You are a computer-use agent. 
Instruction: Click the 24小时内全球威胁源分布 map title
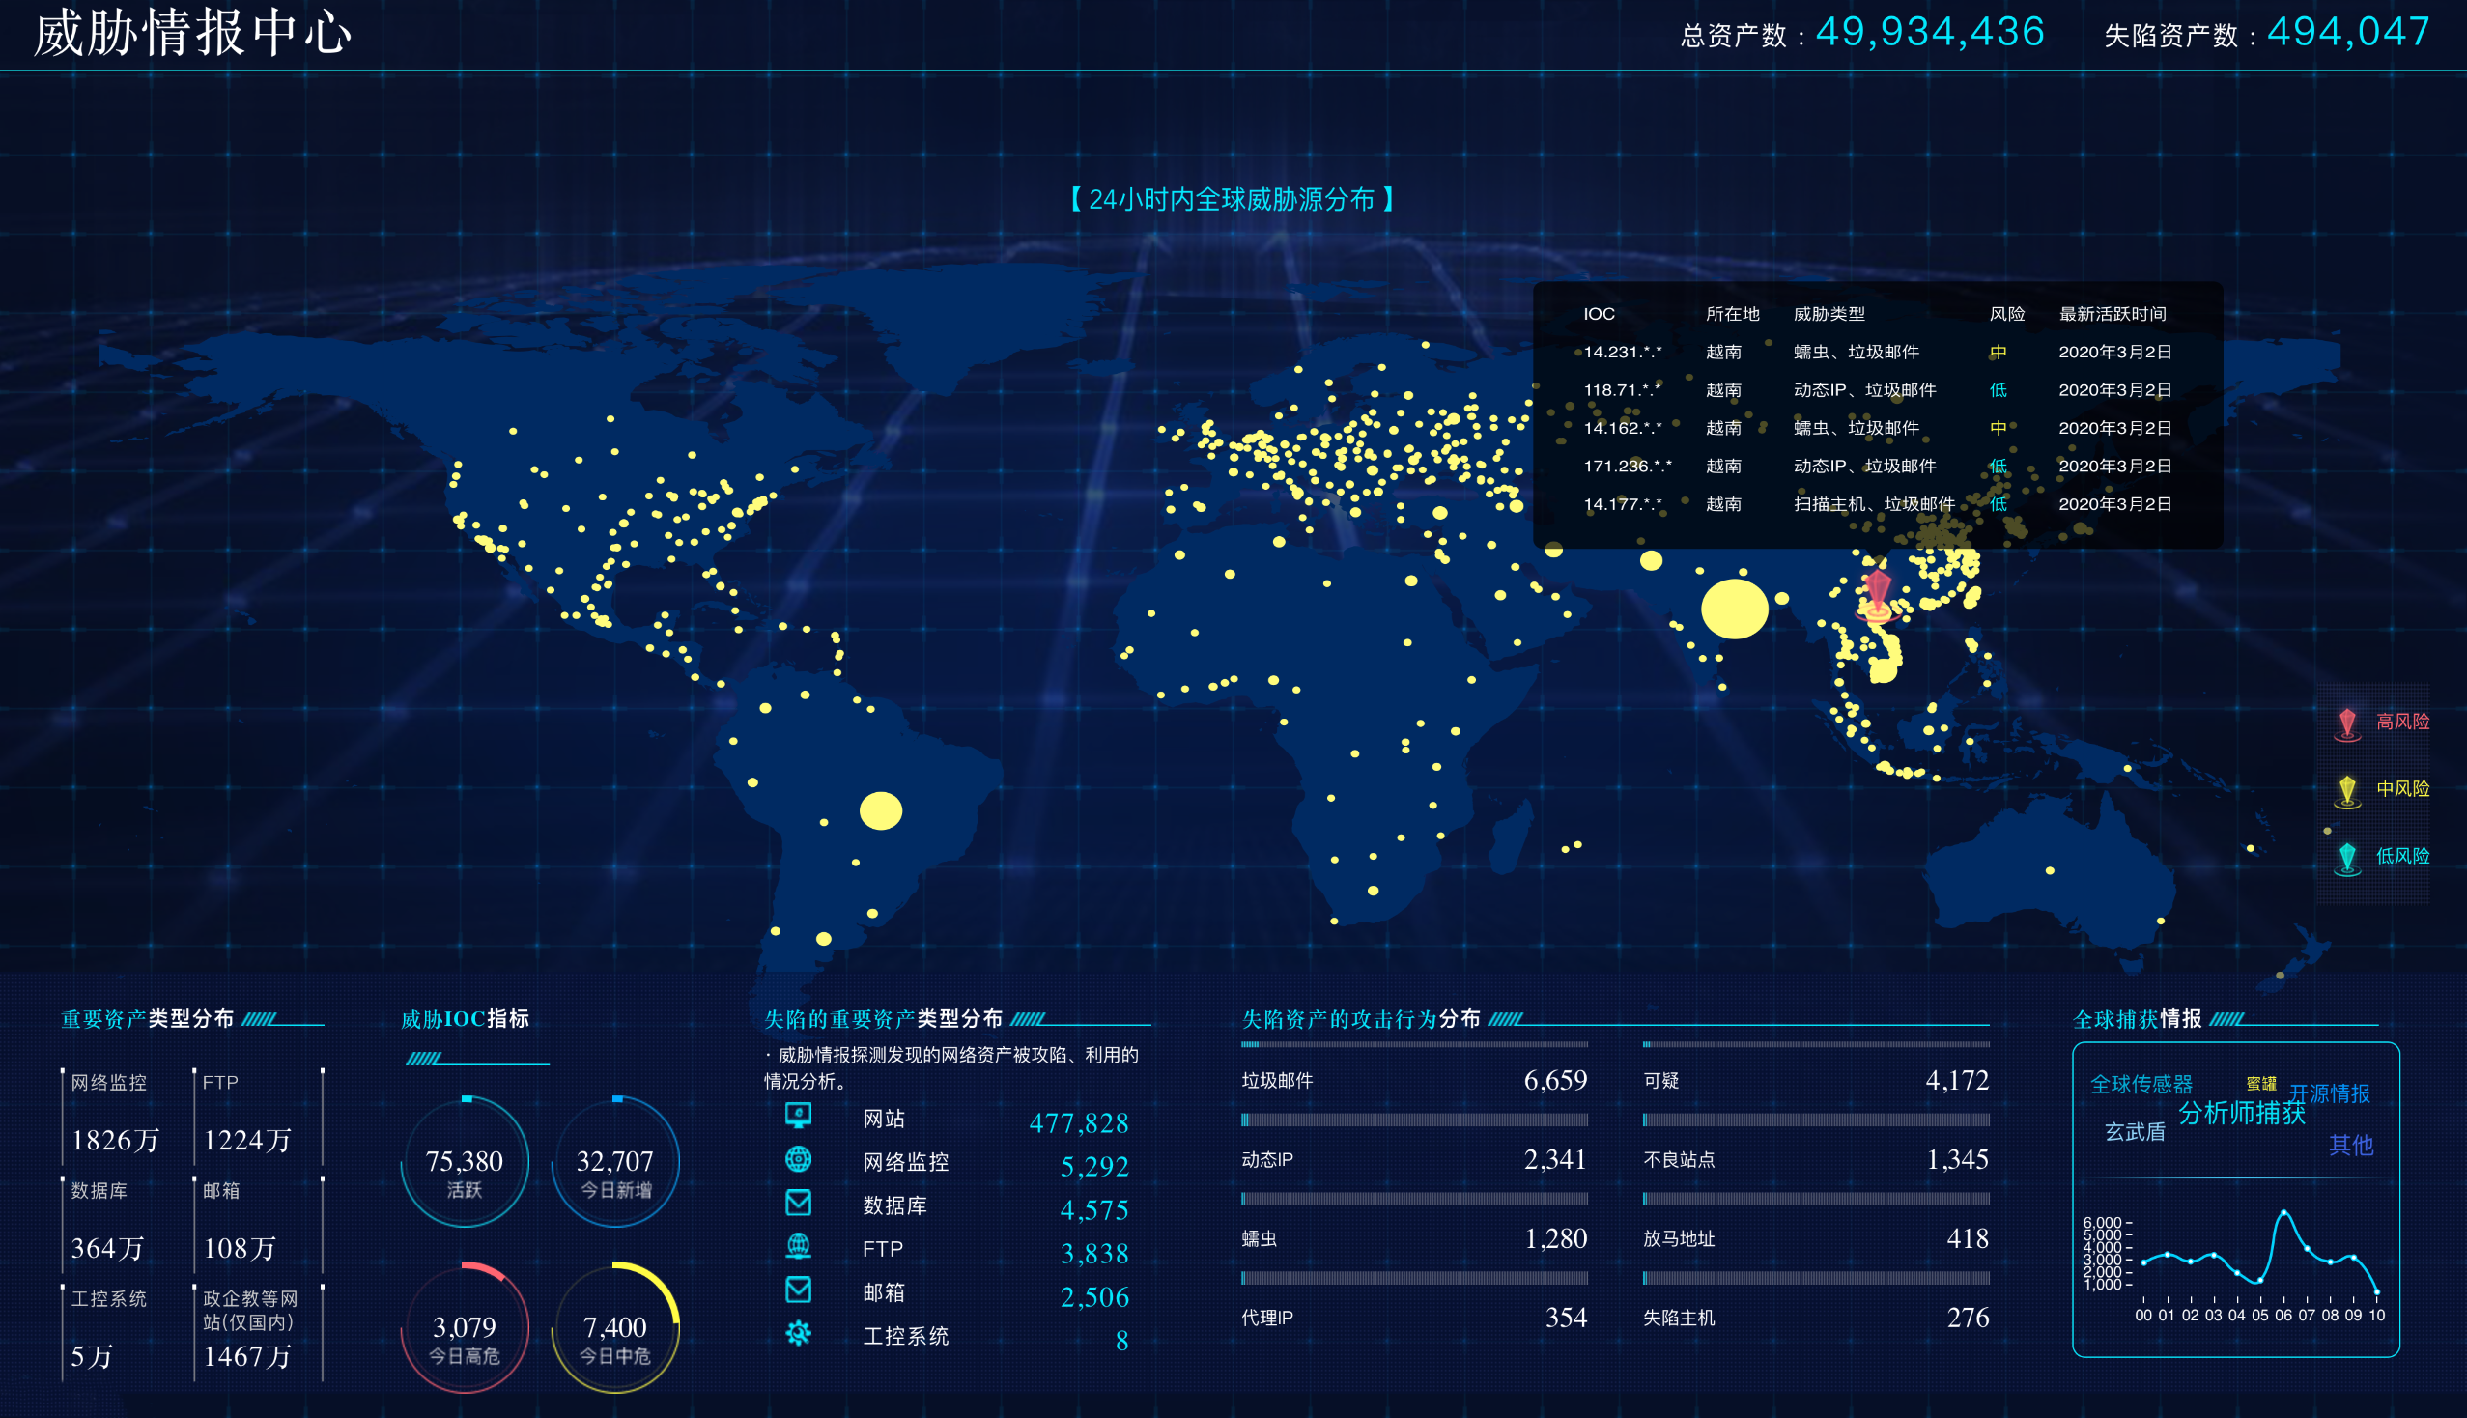(1232, 200)
